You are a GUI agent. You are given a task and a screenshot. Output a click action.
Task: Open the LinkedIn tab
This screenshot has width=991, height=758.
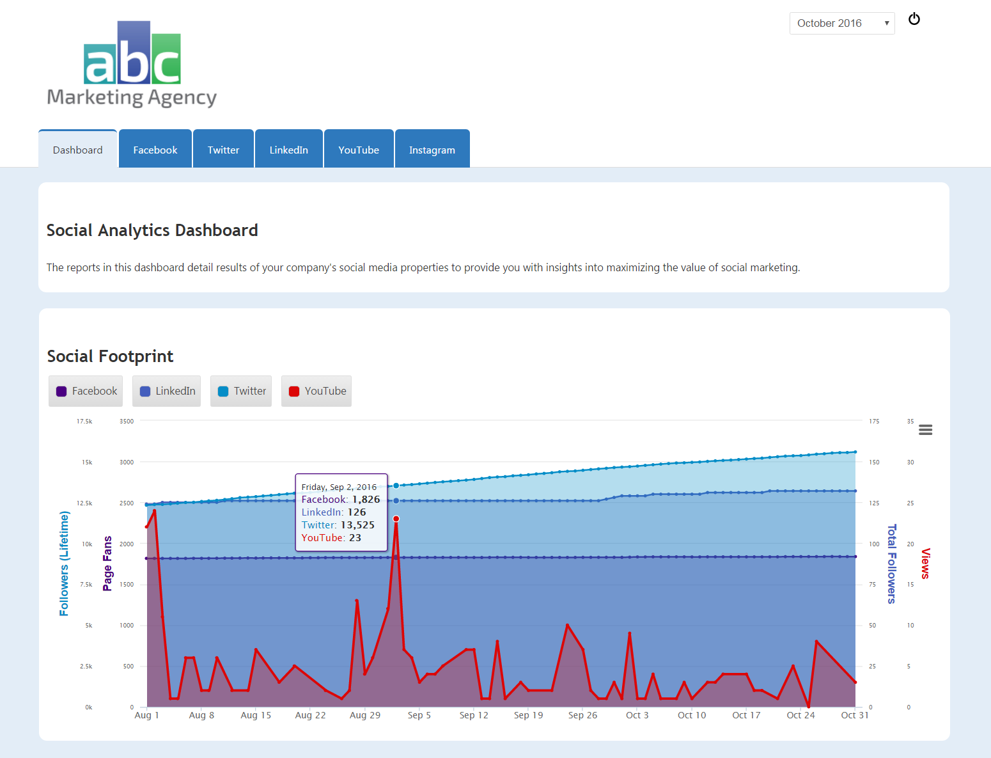coord(288,150)
